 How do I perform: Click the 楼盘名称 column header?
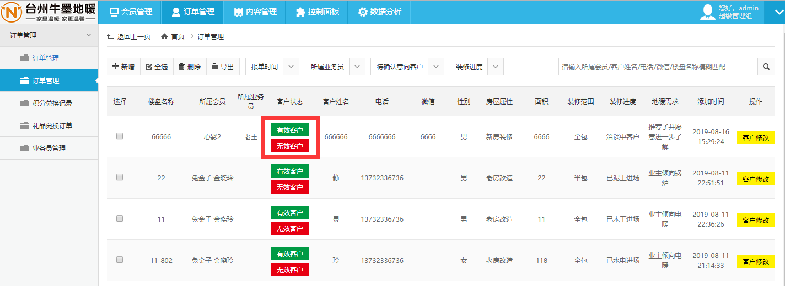161,102
